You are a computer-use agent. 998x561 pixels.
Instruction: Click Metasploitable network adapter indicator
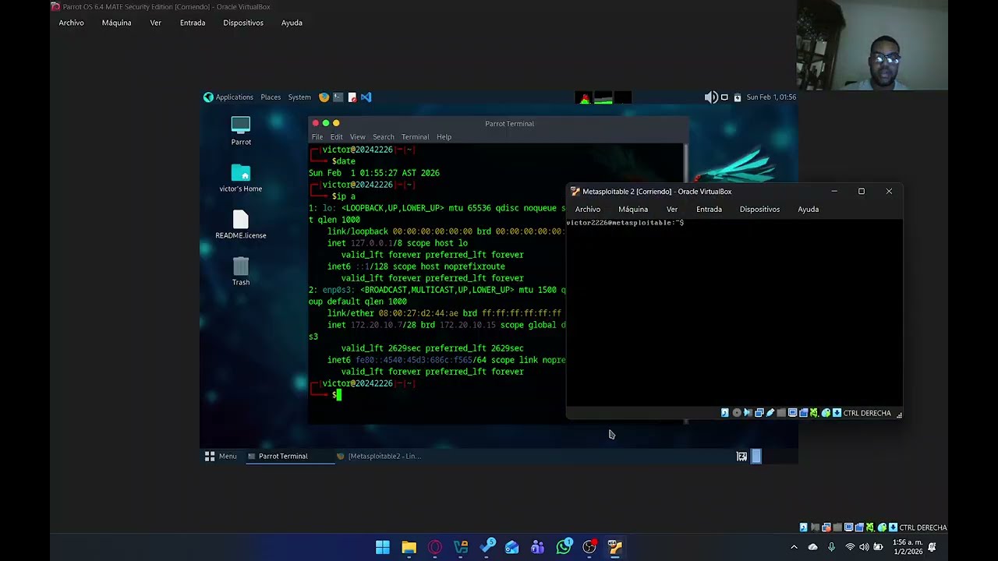pyautogui.click(x=759, y=413)
